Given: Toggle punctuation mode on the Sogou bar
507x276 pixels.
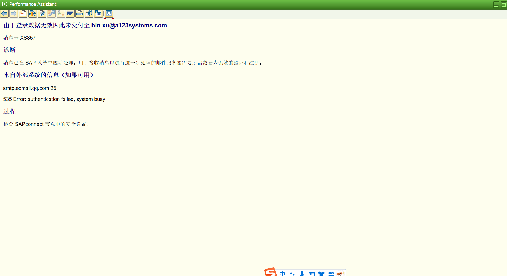Looking at the screenshot, I should (292, 274).
